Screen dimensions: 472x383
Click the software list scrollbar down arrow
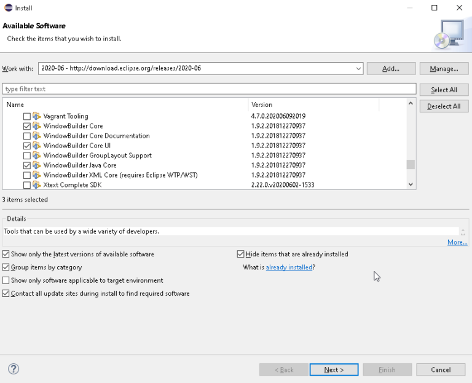pyautogui.click(x=411, y=184)
